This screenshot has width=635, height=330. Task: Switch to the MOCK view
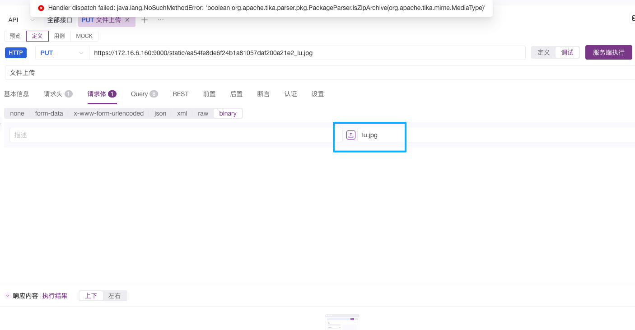point(84,36)
